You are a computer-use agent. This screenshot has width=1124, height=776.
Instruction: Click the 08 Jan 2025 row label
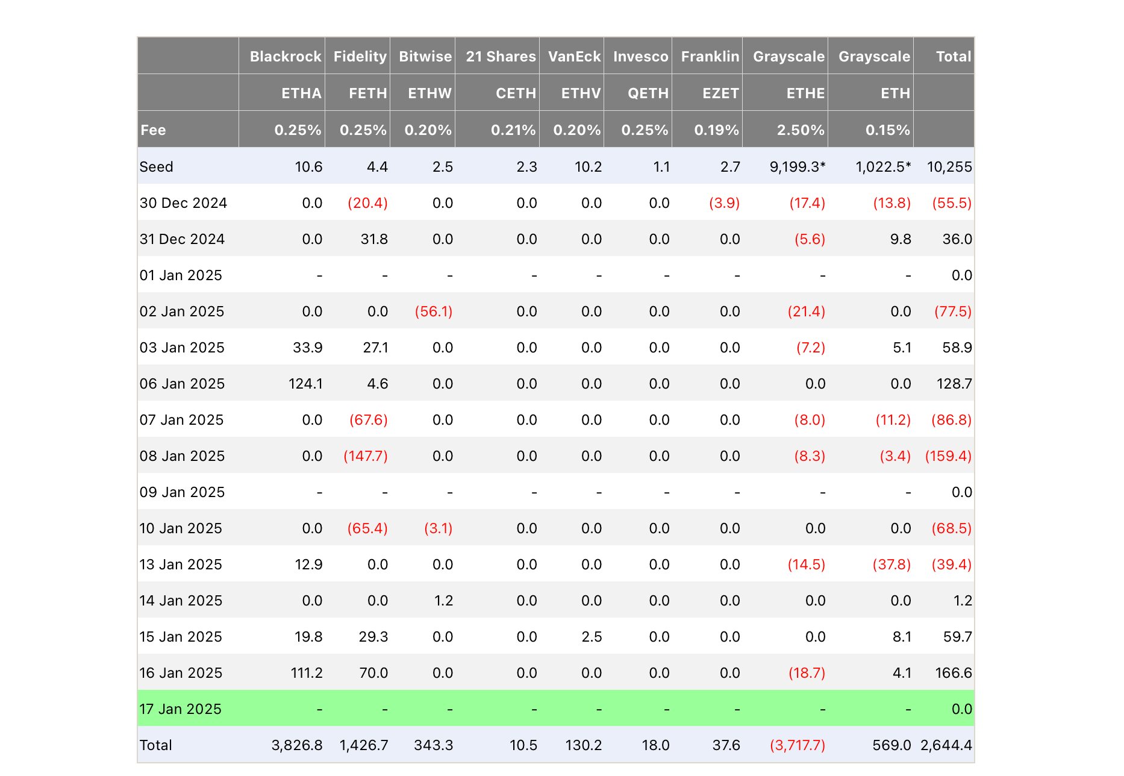click(182, 456)
